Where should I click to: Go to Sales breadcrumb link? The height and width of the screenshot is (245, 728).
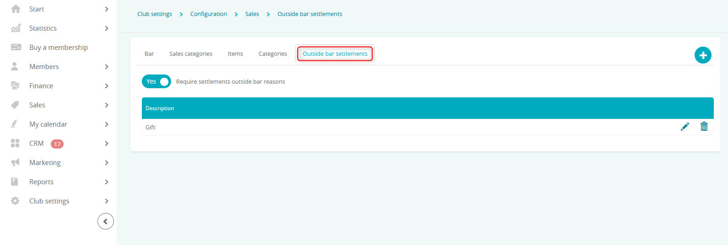click(252, 14)
